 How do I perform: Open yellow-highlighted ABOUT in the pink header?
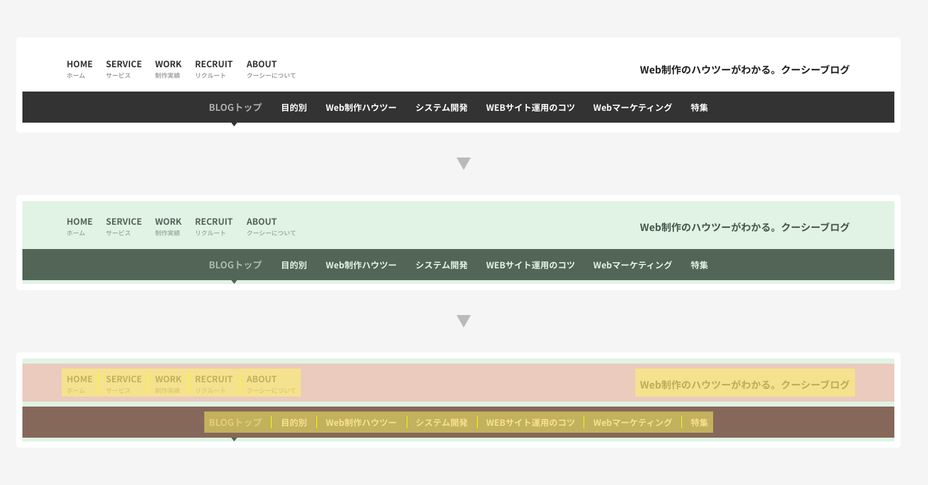pyautogui.click(x=270, y=383)
